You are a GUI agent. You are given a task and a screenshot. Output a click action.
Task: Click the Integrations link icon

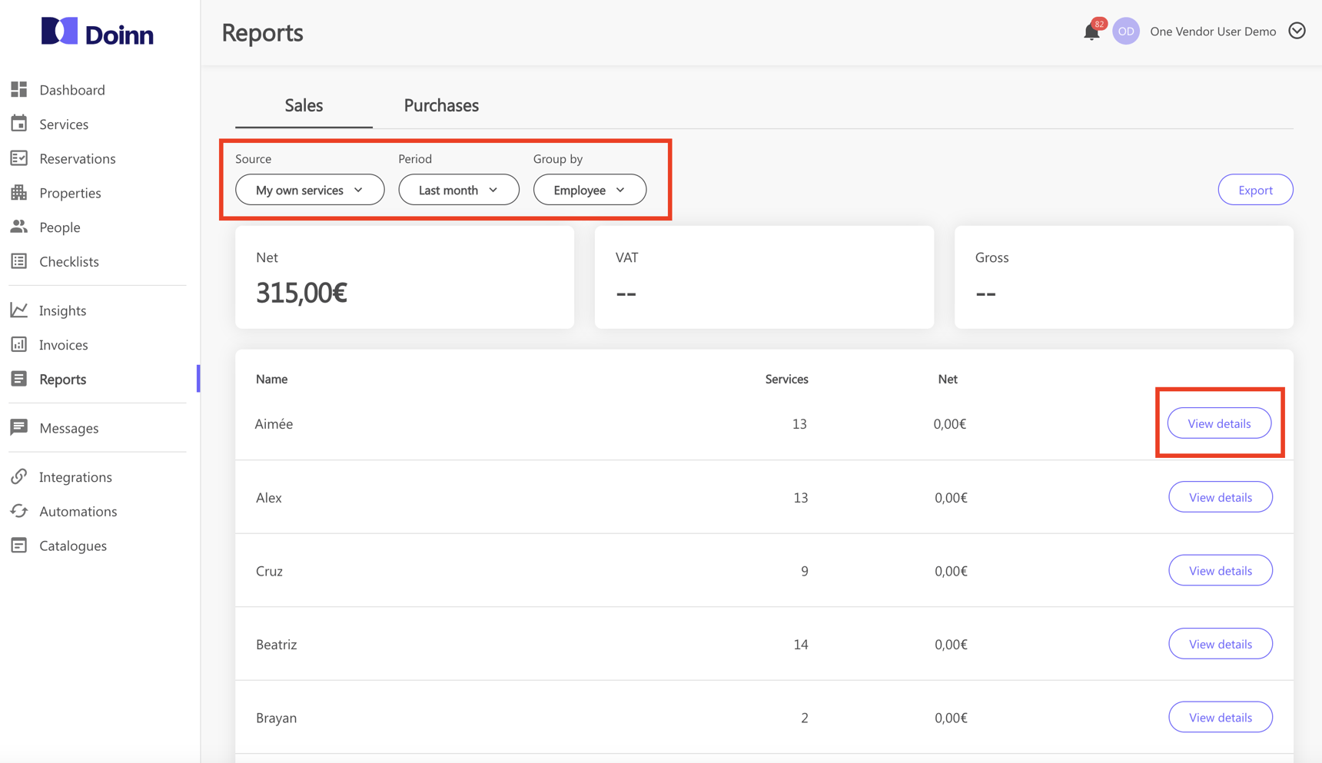pos(19,476)
